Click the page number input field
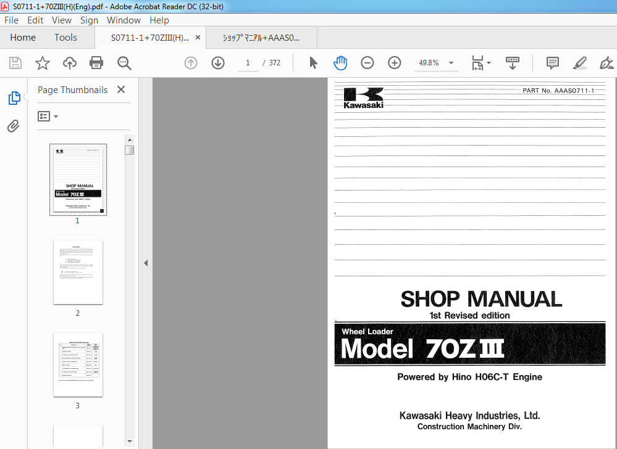617x449 pixels. point(248,63)
